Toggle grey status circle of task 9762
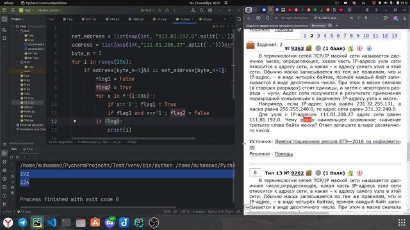Image resolution: width=410 pixels, height=230 pixels. [318, 173]
